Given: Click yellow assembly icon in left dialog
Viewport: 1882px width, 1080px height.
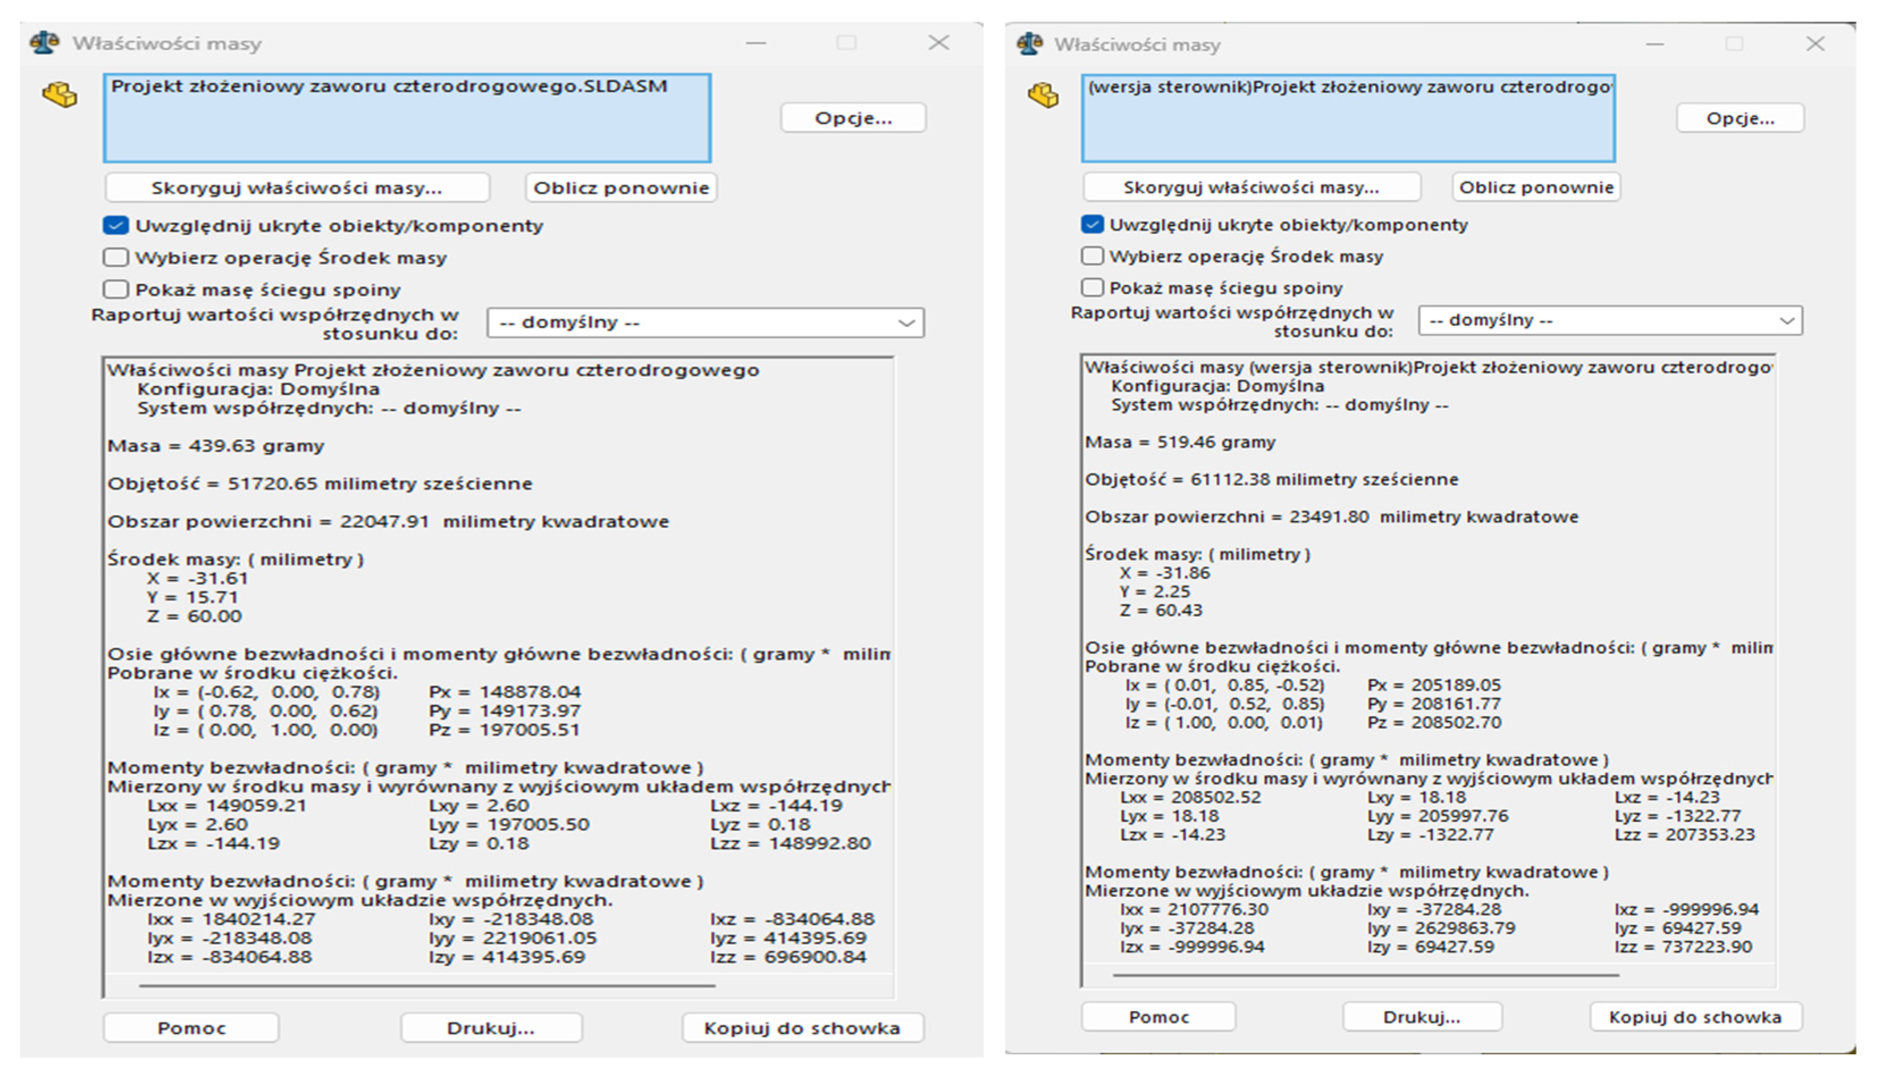Looking at the screenshot, I should tap(60, 95).
